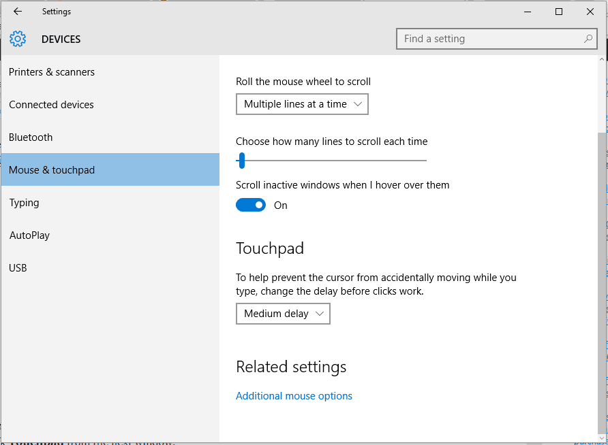Screen dimensions: 608x445
Task: Open the Multiple lines at a time dropdown
Action: coord(302,104)
